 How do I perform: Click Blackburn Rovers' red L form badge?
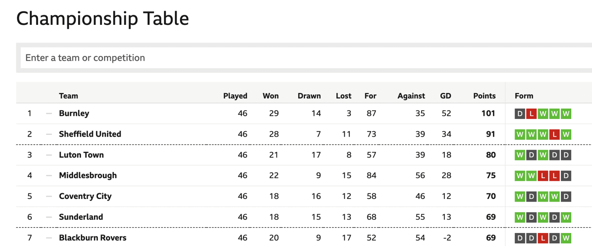[543, 238]
